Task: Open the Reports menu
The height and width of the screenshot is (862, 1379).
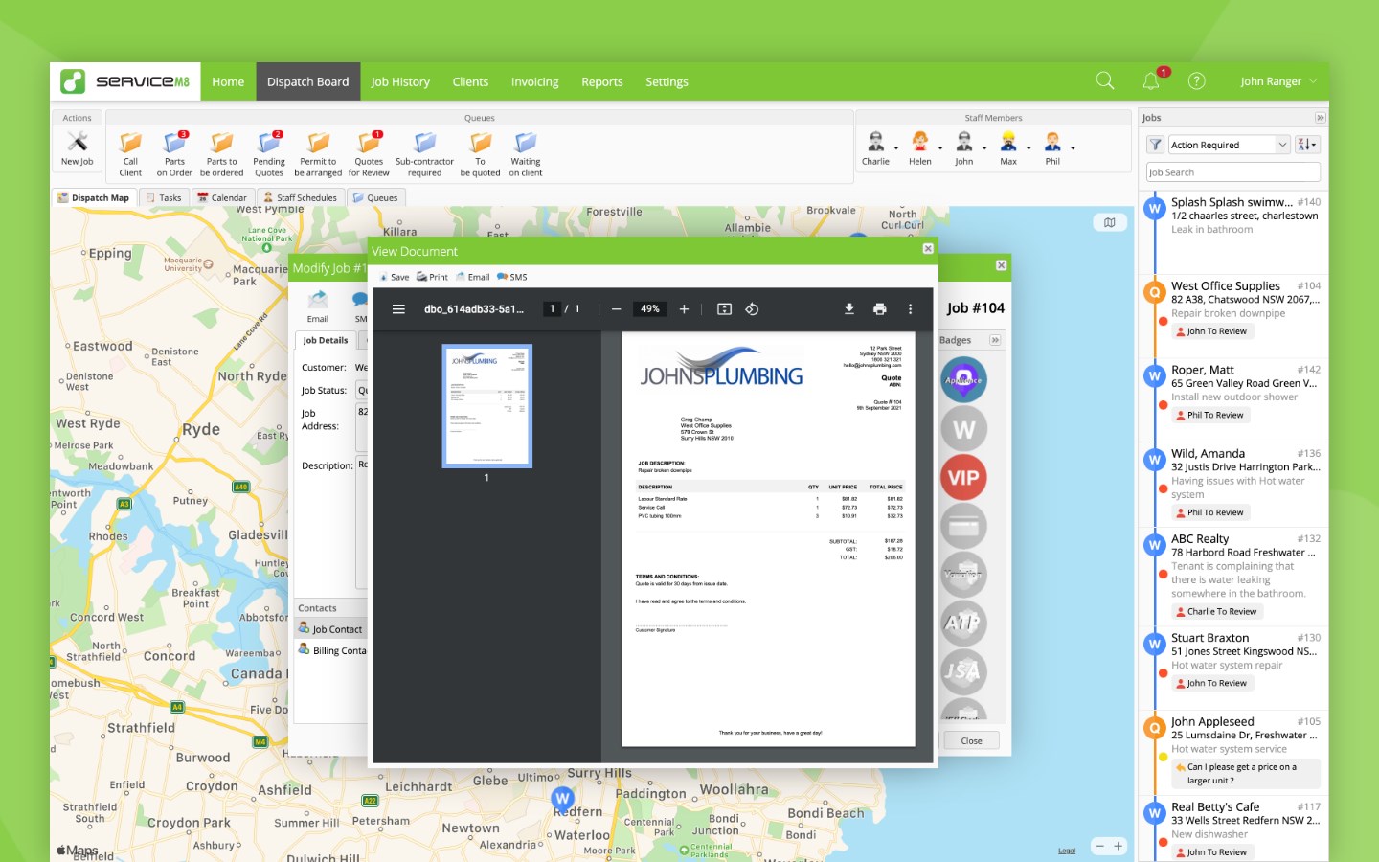Action: click(x=602, y=81)
